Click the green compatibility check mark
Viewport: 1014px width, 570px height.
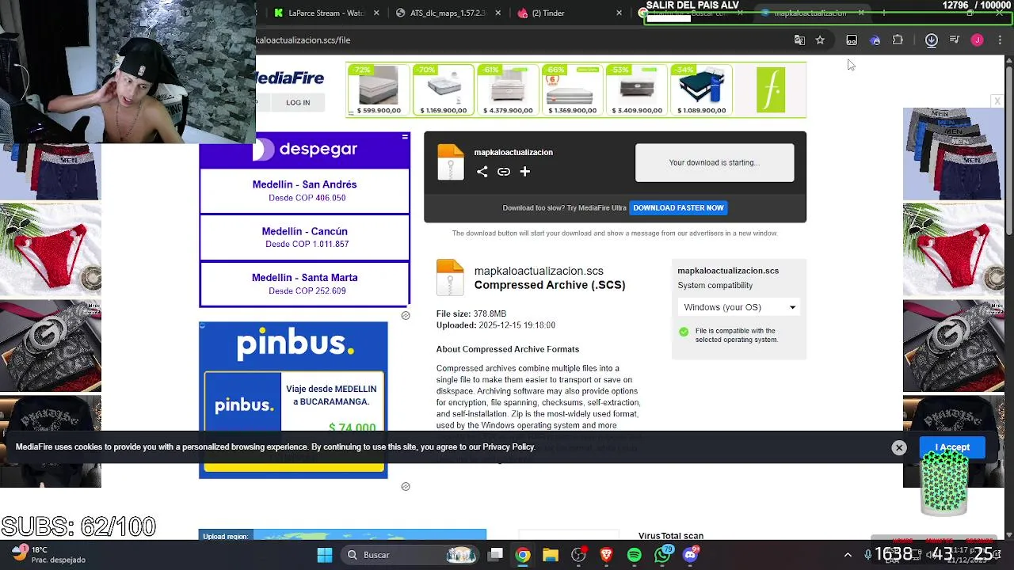coord(684,332)
